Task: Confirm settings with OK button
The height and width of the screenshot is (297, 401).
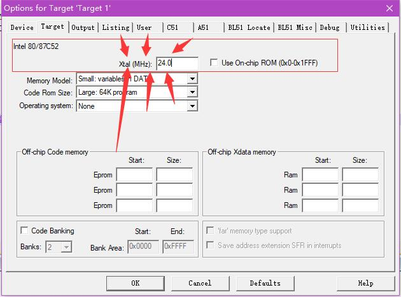Action: click(136, 283)
